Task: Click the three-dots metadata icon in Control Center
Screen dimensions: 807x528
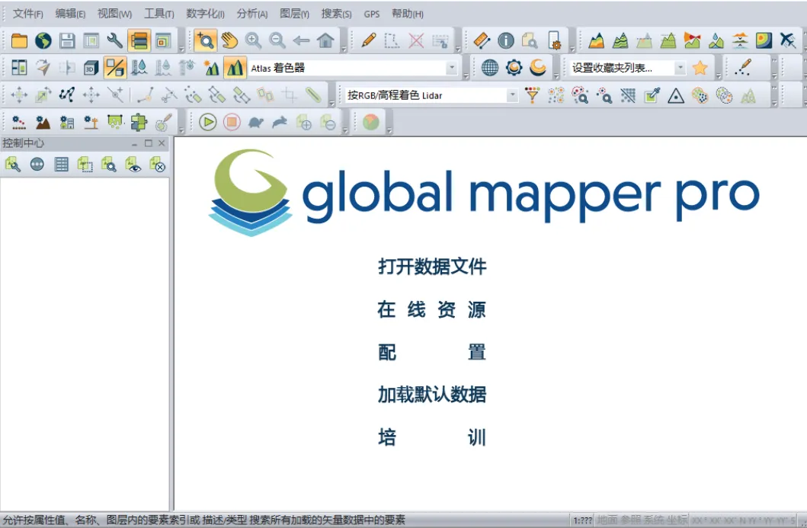Action: [37, 165]
